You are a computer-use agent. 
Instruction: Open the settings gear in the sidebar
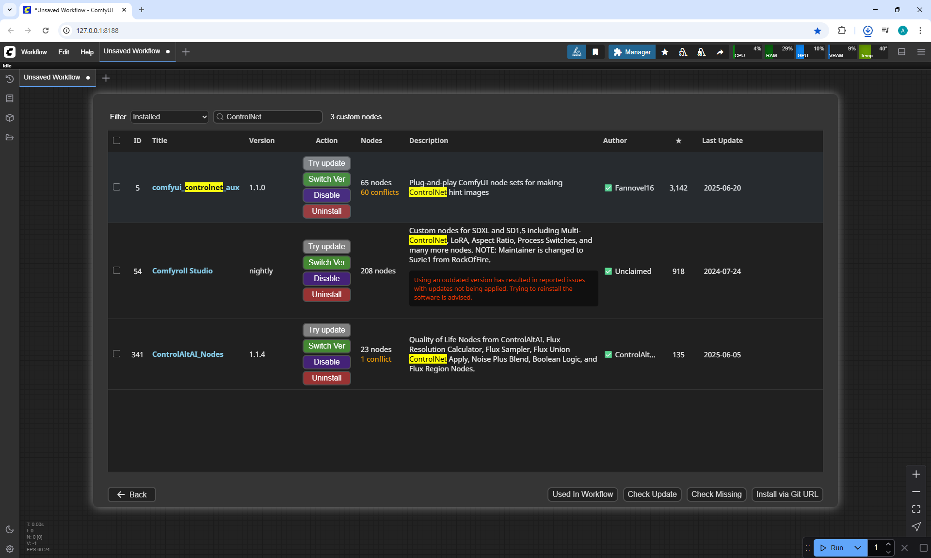point(9,549)
